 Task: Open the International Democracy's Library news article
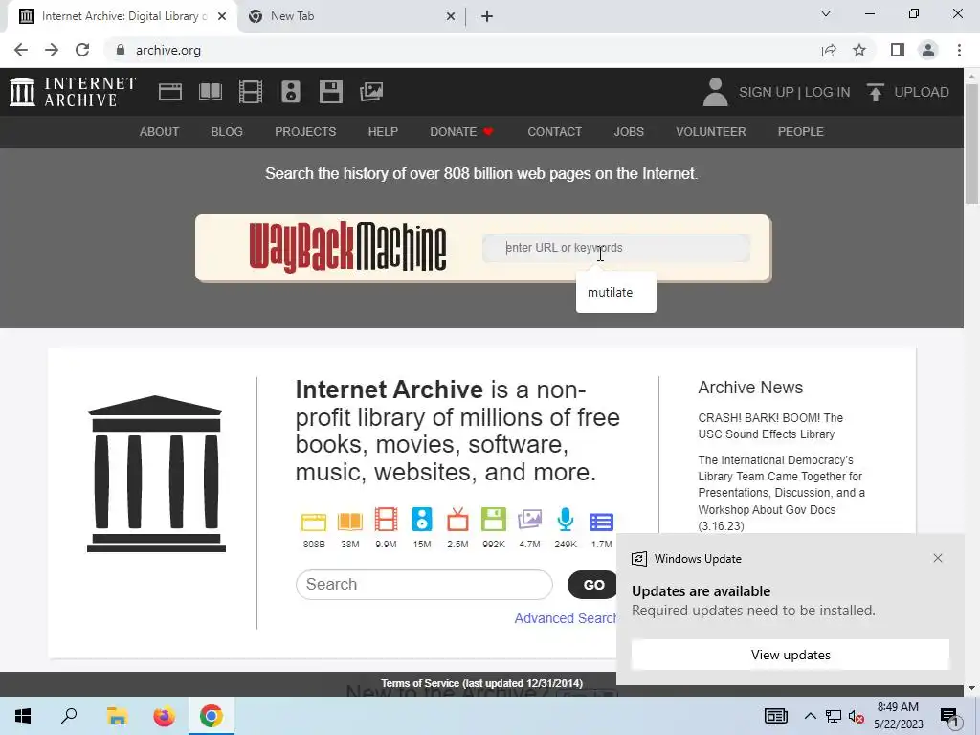point(781,493)
